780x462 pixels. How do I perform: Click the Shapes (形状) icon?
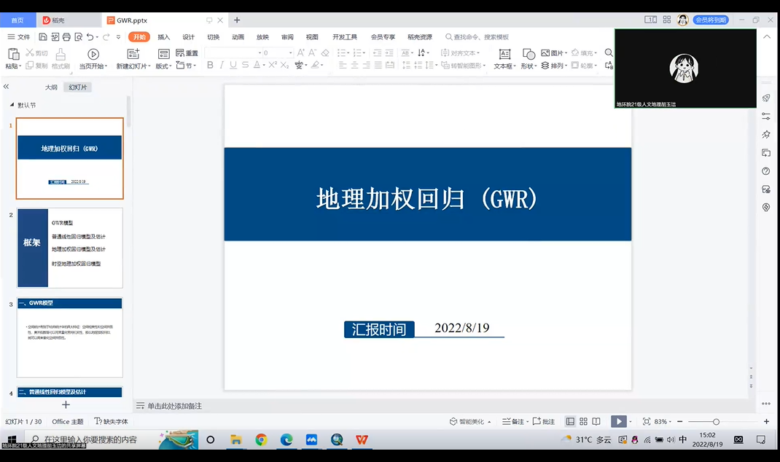coord(527,54)
